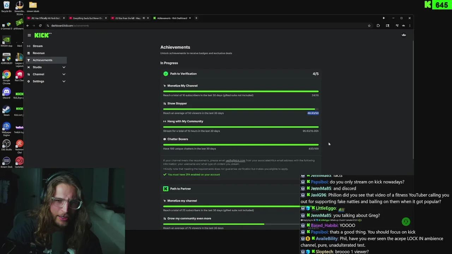View site information beside the URL
The height and width of the screenshot is (254, 452).
48,25
